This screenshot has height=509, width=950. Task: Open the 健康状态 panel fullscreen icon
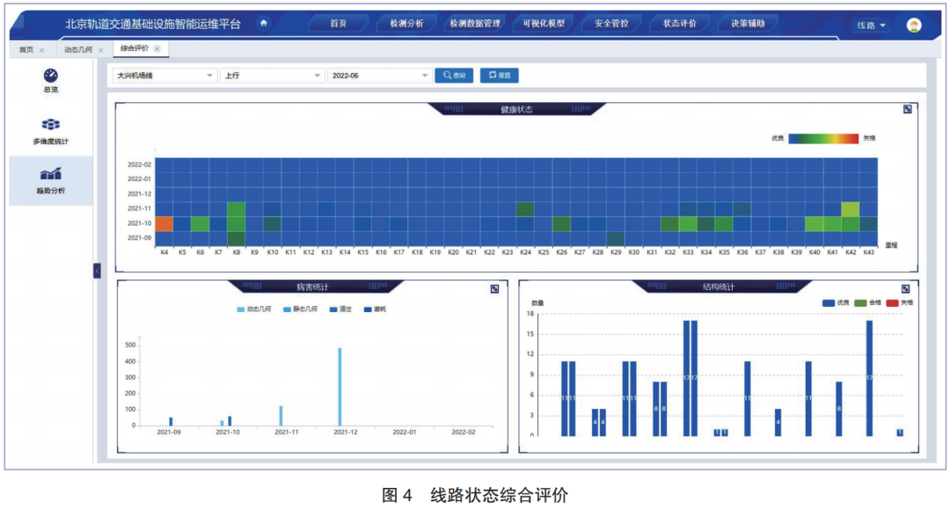[907, 109]
